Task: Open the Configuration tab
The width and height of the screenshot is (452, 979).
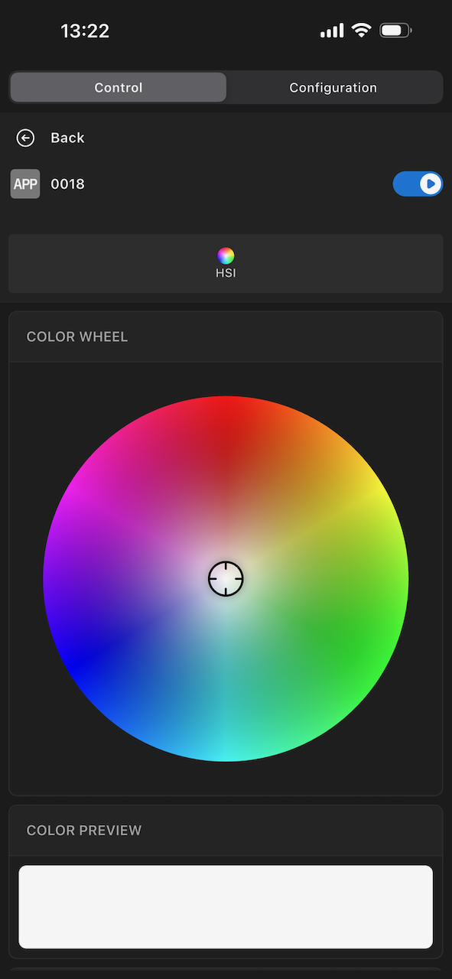Action: [333, 87]
